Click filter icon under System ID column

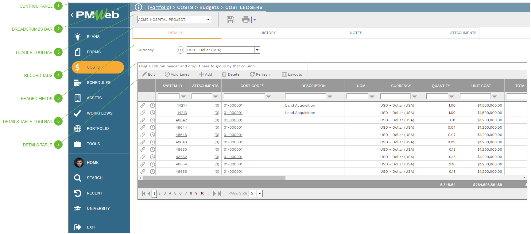coord(183,96)
